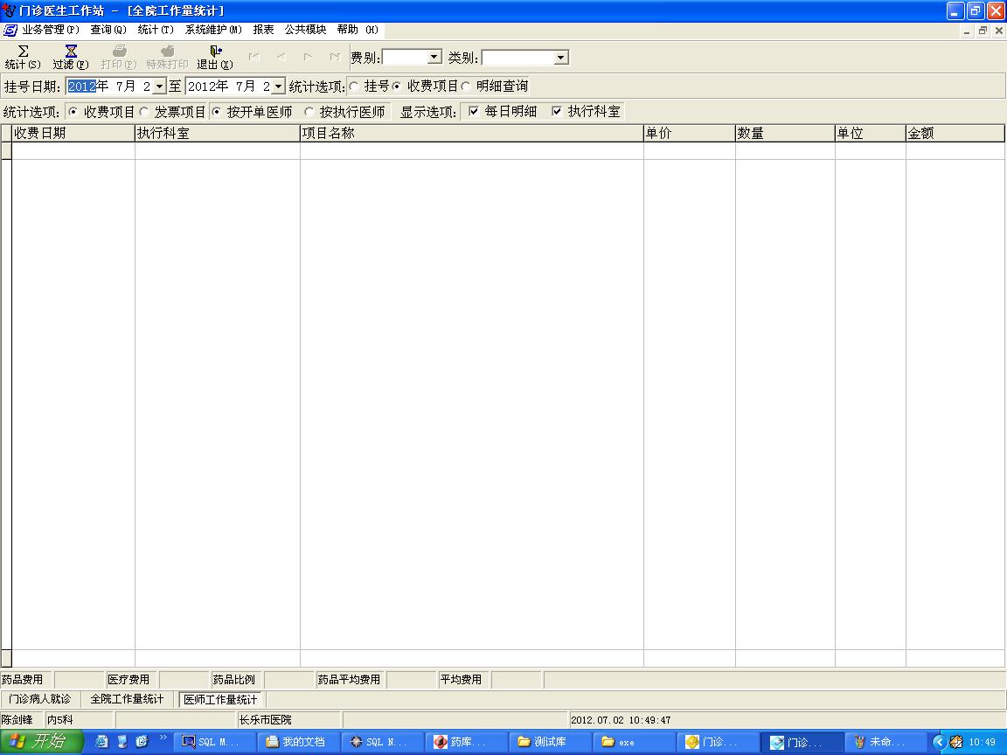Open the 公共模块 menu
This screenshot has height=755, width=1007.
(305, 30)
